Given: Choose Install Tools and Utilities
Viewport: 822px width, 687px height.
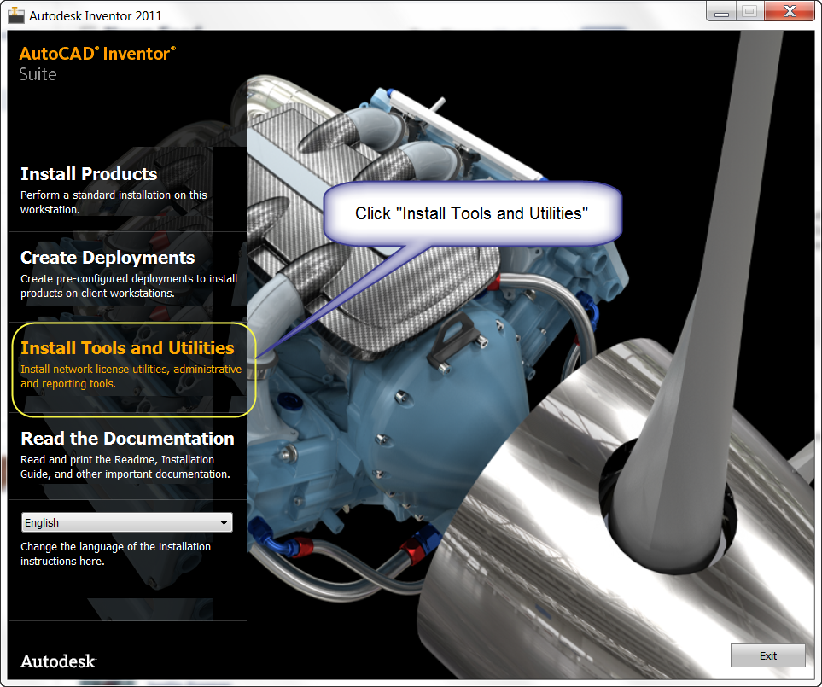Looking at the screenshot, I should [x=127, y=348].
